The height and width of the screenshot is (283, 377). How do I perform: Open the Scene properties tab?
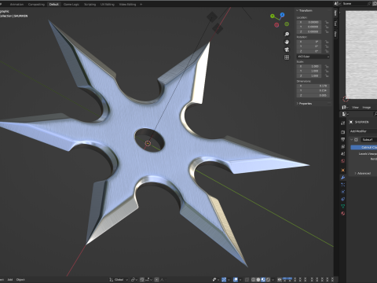coord(343,154)
